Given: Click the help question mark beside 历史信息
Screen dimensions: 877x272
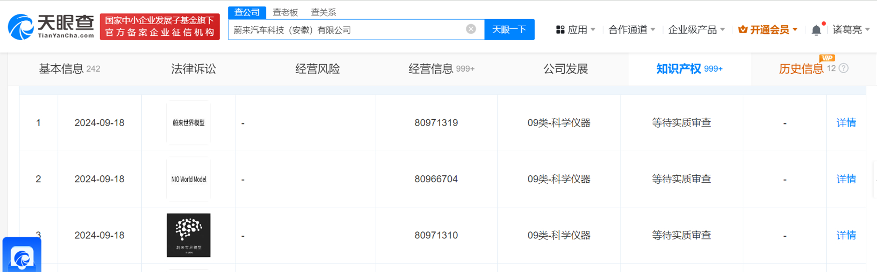Looking at the screenshot, I should pyautogui.click(x=843, y=68).
